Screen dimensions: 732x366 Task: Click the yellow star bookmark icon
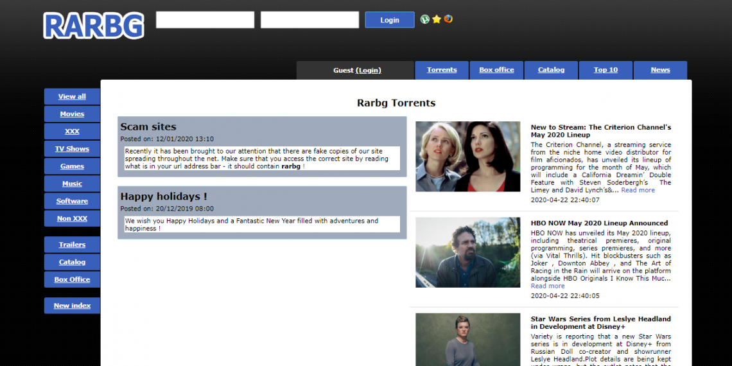[437, 19]
